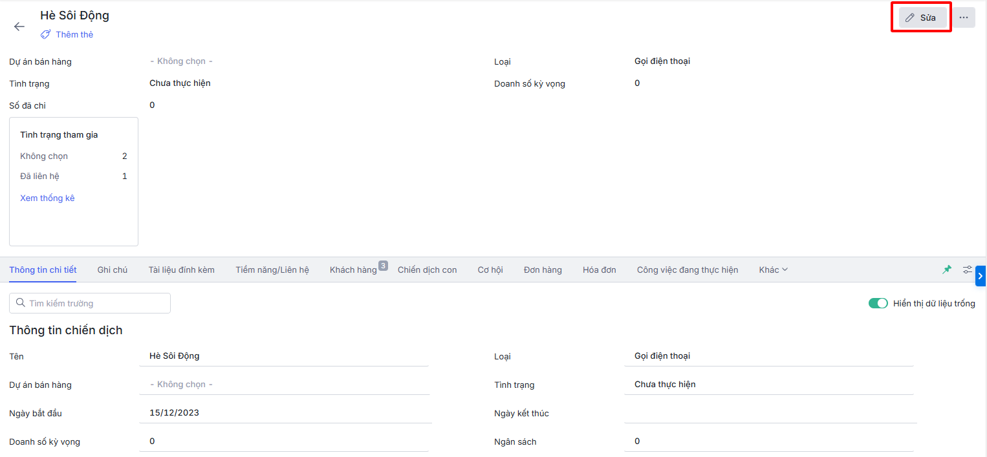The width and height of the screenshot is (987, 457).
Task: Toggle Hiển thị dữ liệu trống switch
Action: point(878,303)
